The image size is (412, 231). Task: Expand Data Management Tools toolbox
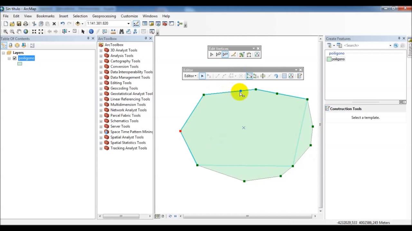click(101, 78)
